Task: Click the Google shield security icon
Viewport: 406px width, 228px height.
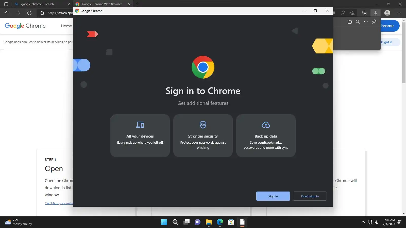Action: (203, 125)
